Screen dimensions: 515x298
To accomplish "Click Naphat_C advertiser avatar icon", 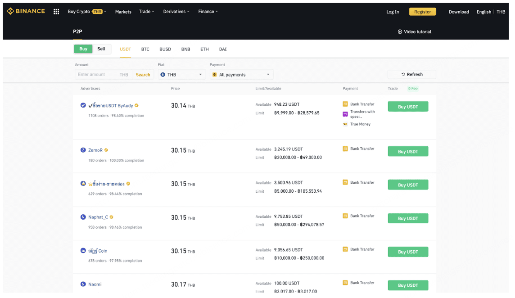I will point(83,217).
